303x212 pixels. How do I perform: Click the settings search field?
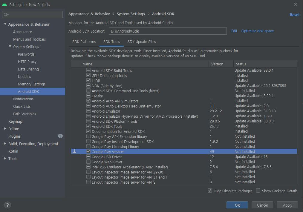pos(33,15)
